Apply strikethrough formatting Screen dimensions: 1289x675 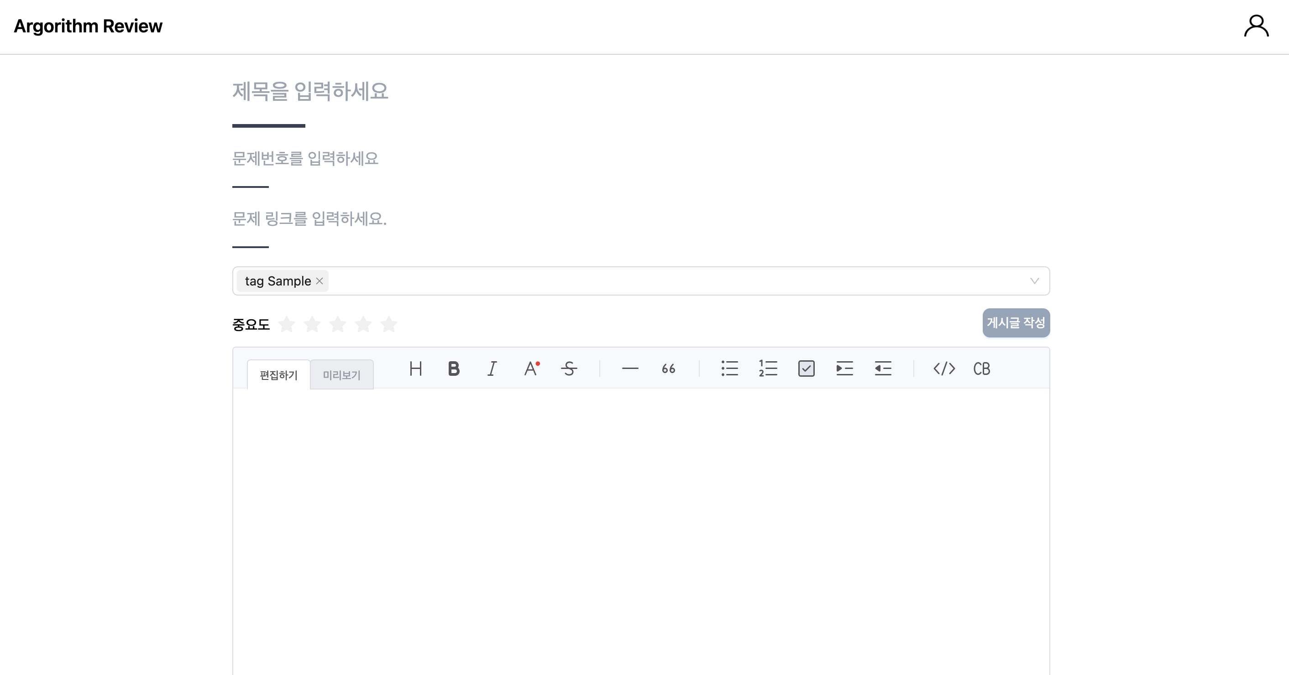569,369
